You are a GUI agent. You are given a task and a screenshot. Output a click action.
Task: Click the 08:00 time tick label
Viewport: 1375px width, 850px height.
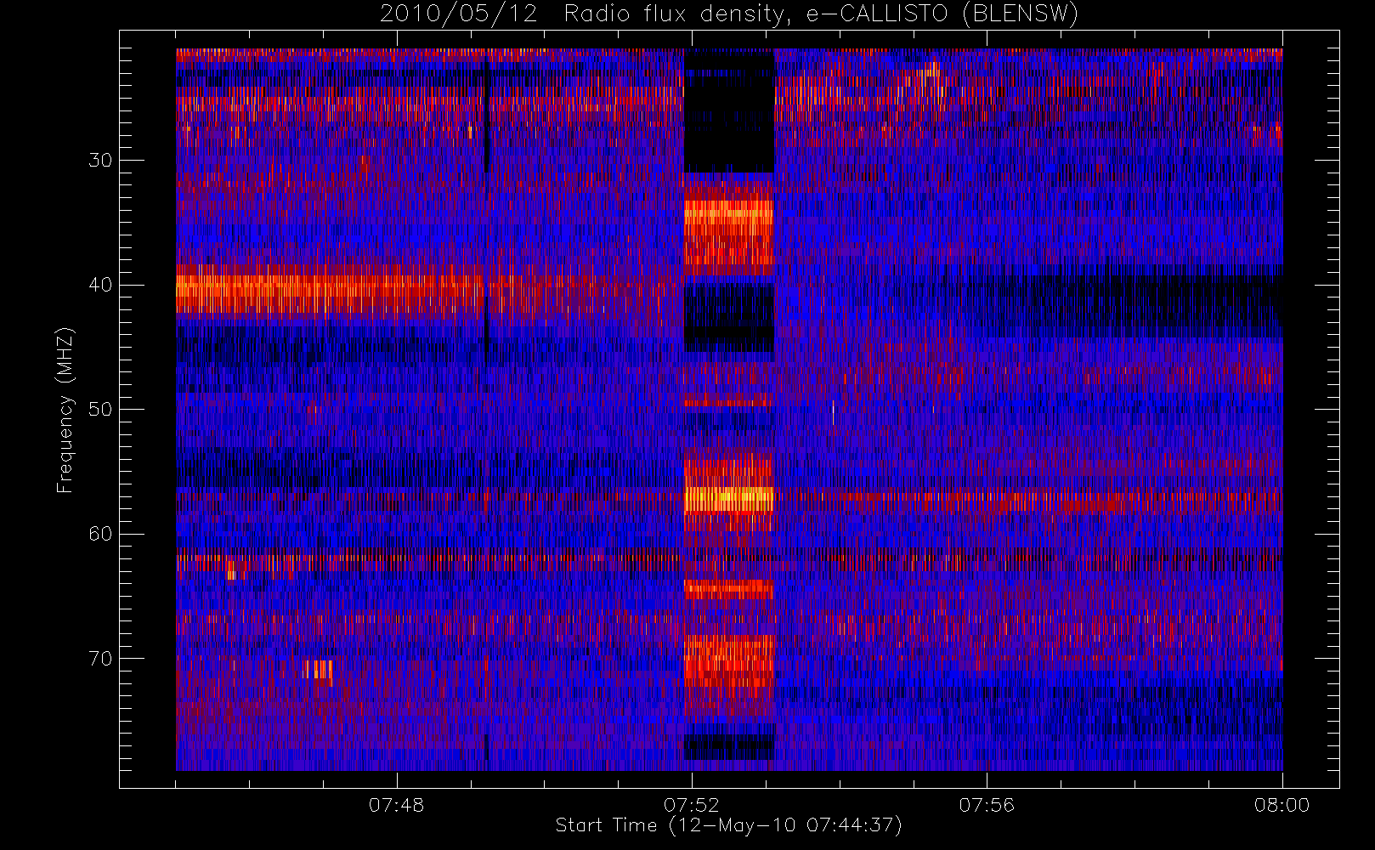point(1282,805)
